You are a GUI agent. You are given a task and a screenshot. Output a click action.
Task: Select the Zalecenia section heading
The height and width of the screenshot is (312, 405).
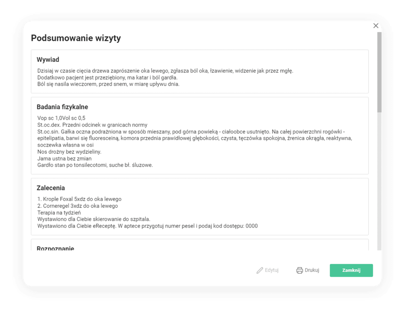51,188
